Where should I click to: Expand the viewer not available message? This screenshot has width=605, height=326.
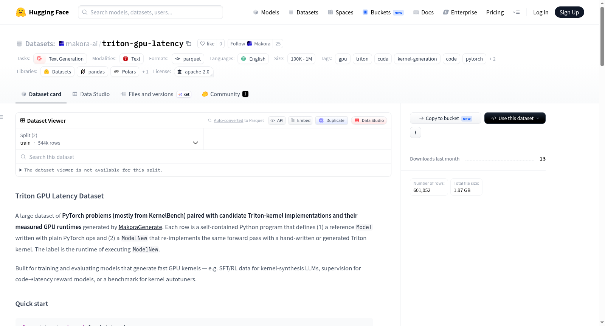91,170
